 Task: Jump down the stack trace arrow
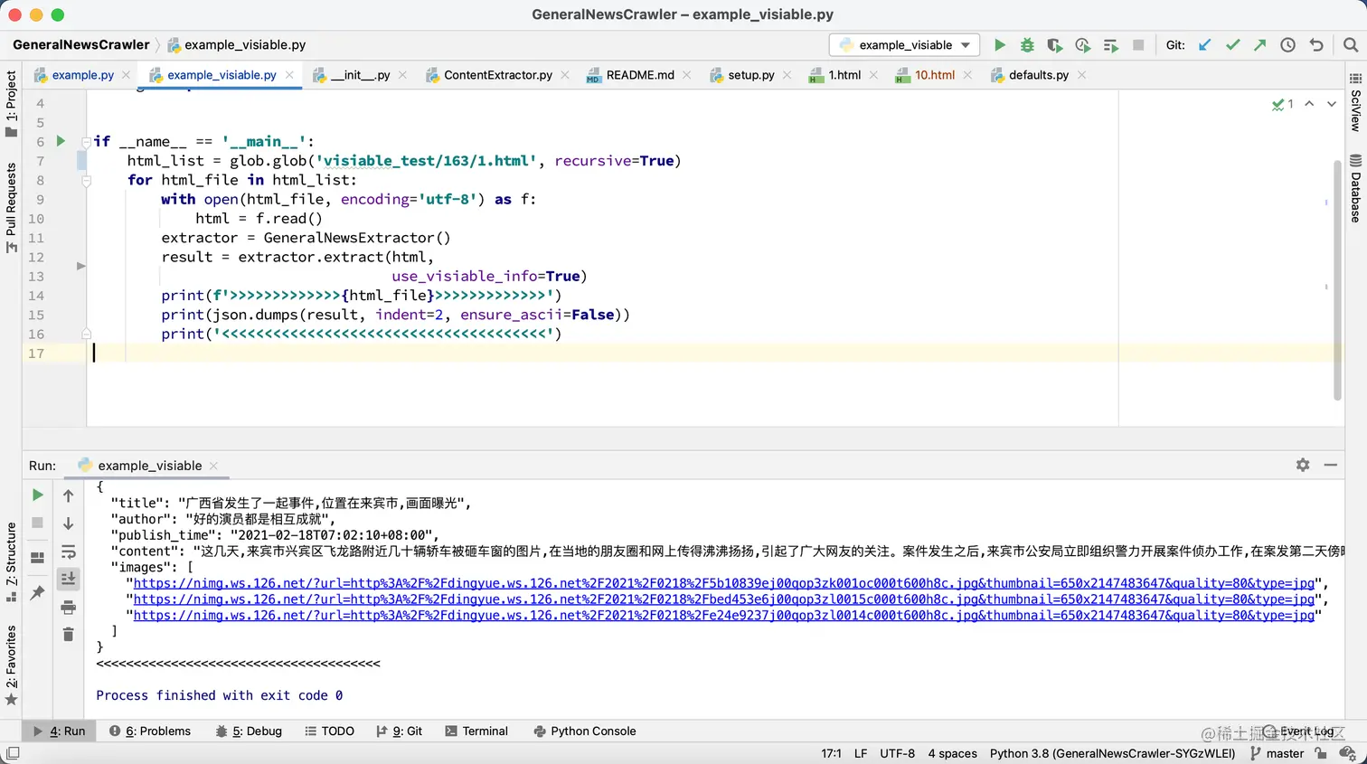coord(68,523)
